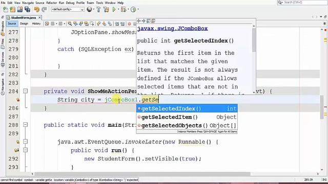
Task: Click the Toggle Rectangular Selection icon
Action: 92,24
